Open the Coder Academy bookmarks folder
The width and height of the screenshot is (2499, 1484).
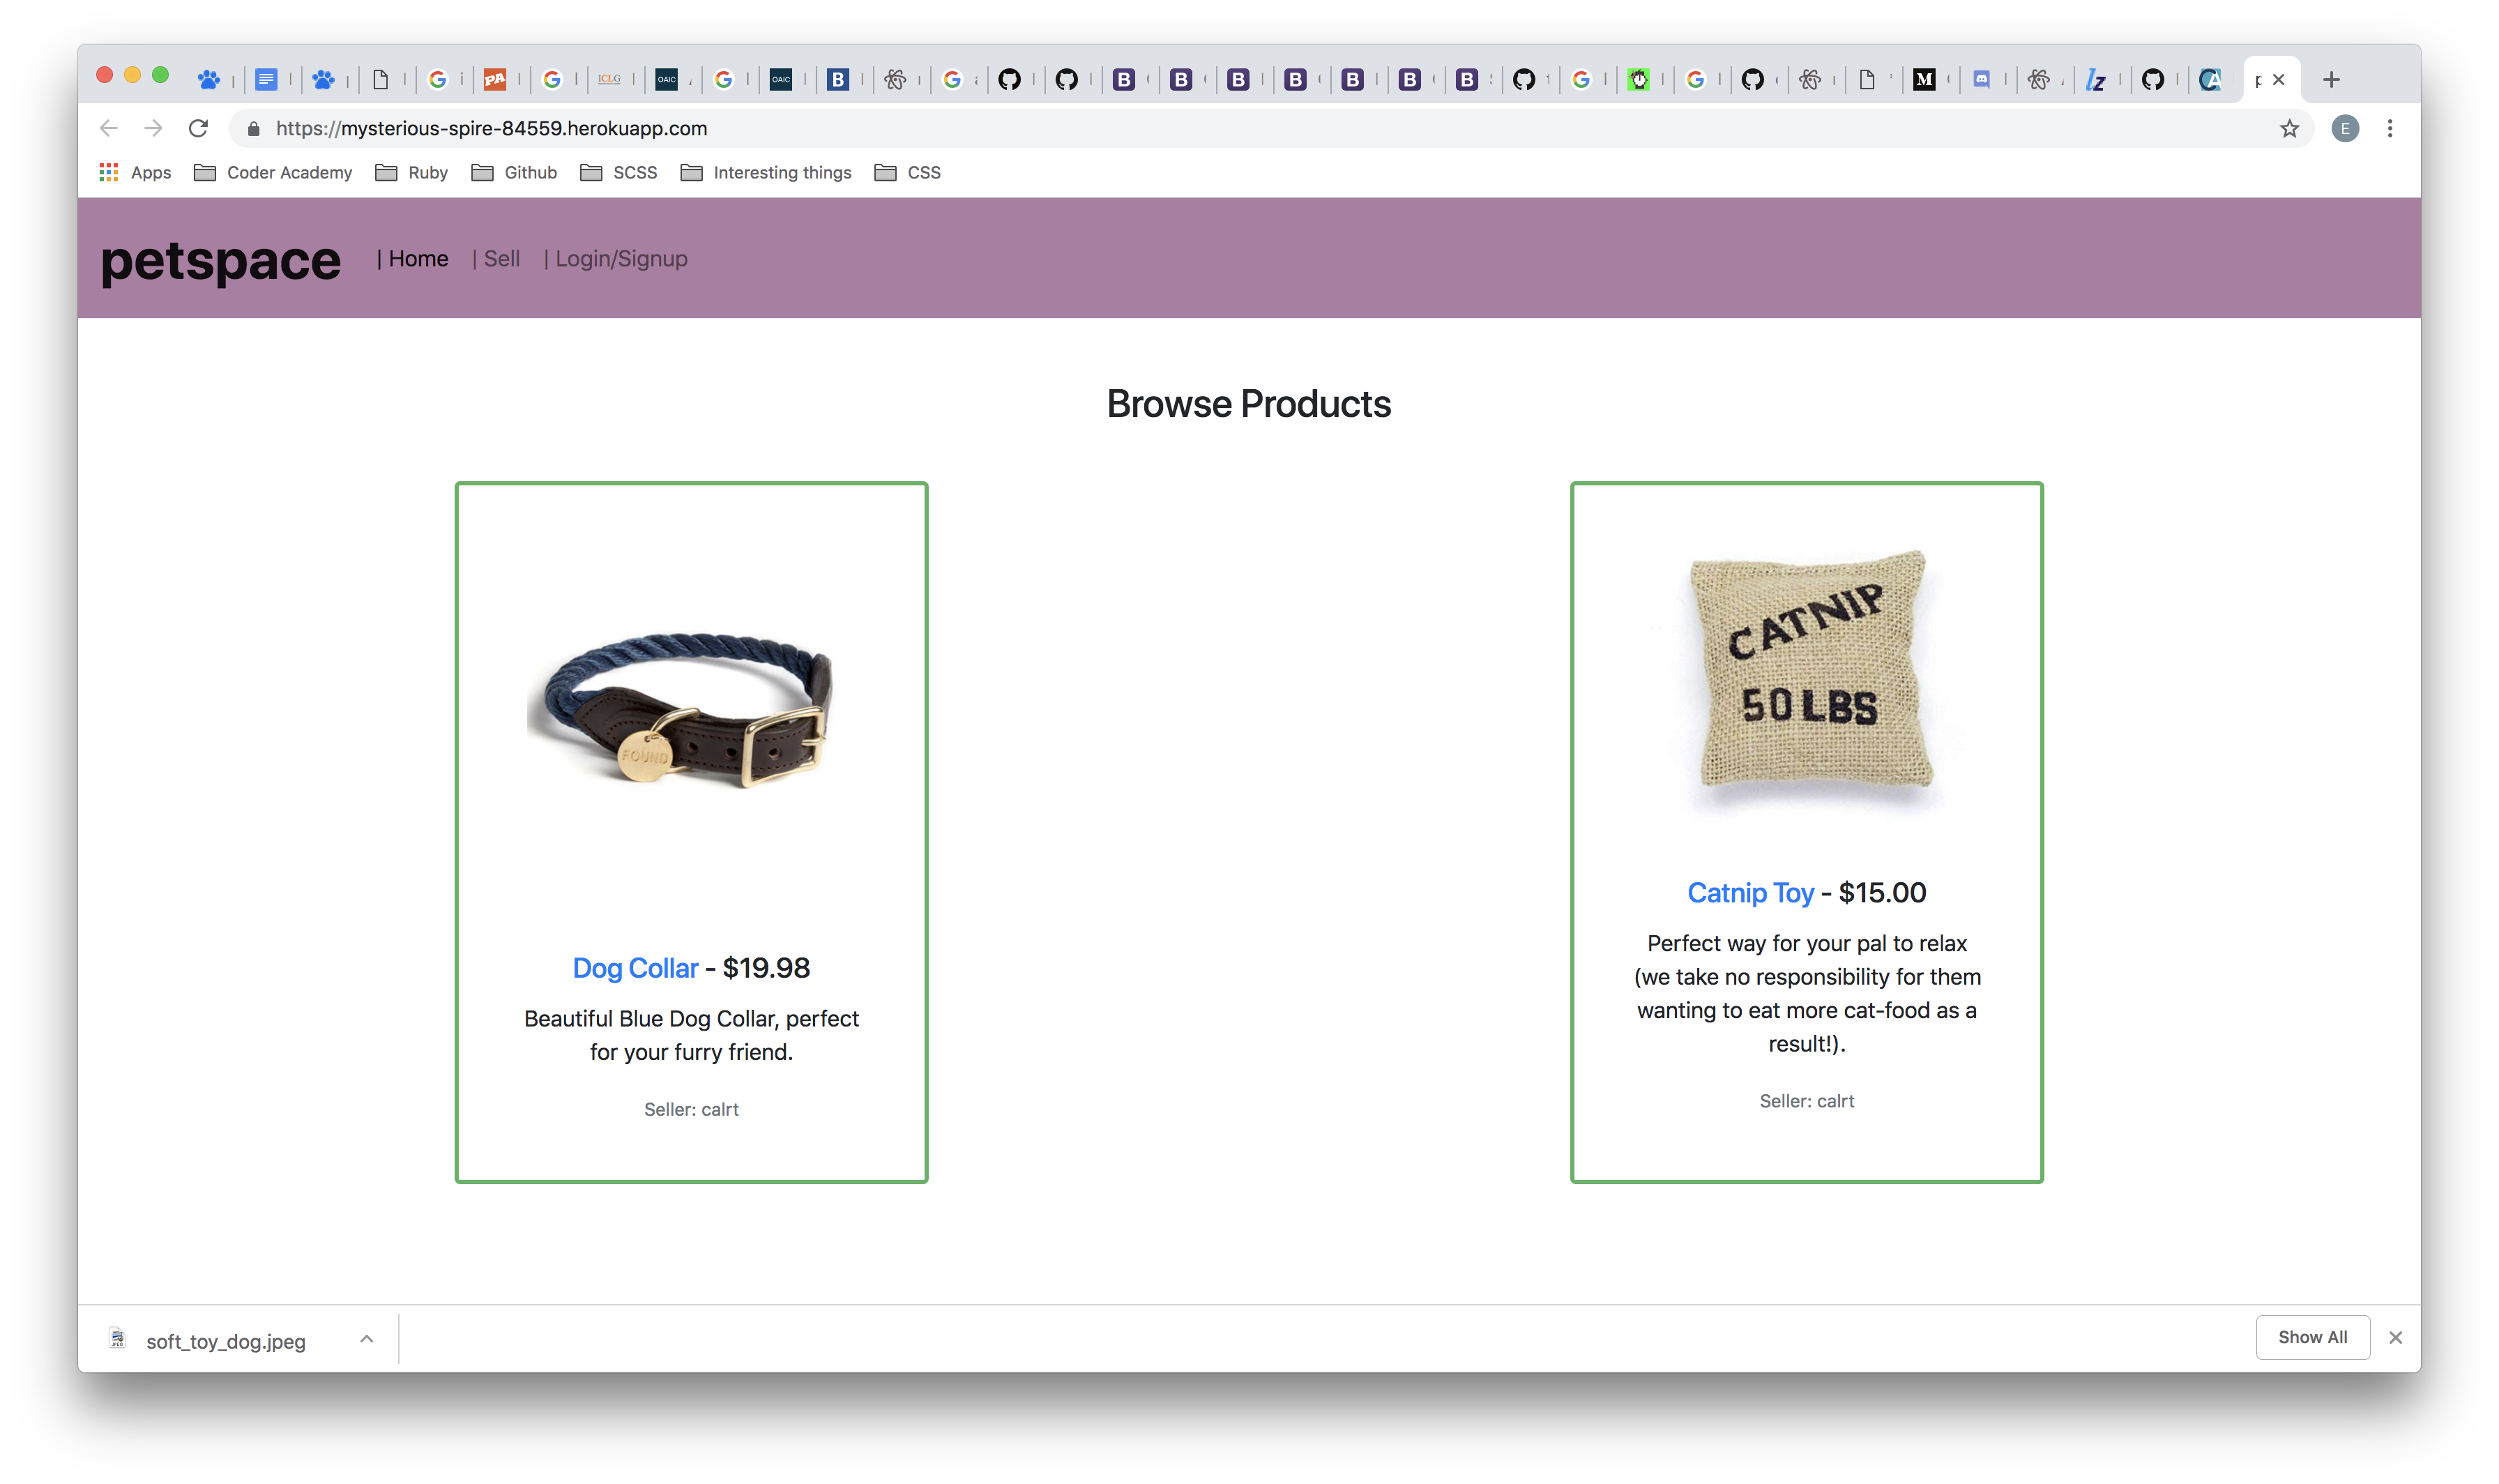pyautogui.click(x=273, y=172)
